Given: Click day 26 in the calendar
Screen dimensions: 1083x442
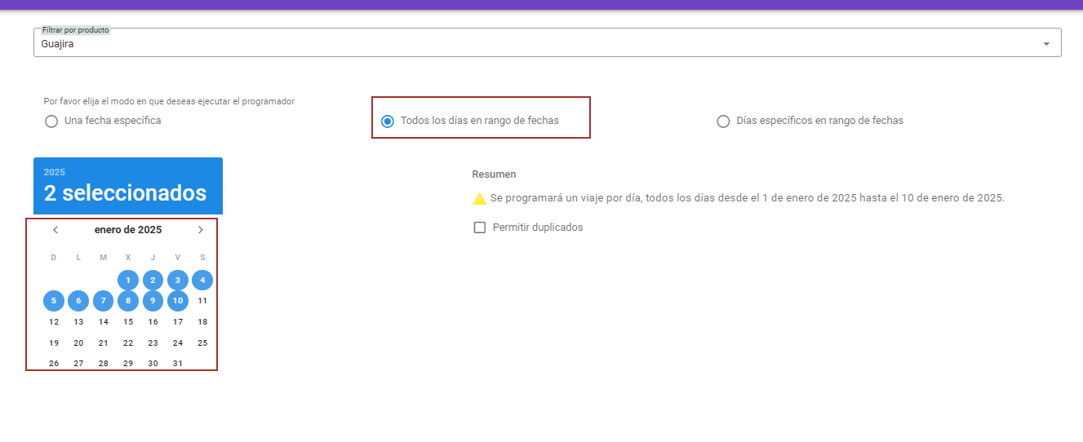Looking at the screenshot, I should pos(54,364).
